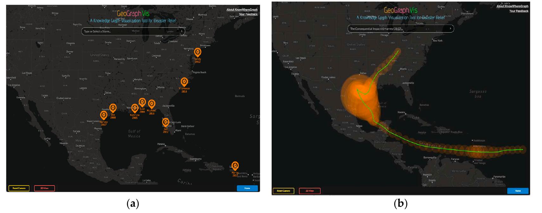Click the 'Guadeloupe' island label
Screen dimensions: 542x213
coord(479,141)
